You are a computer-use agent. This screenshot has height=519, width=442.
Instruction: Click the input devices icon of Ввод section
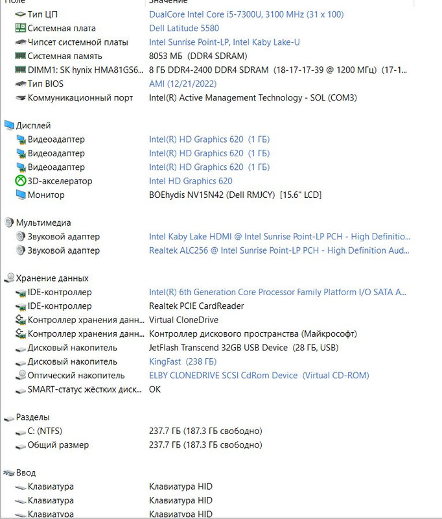pyautogui.click(x=9, y=473)
